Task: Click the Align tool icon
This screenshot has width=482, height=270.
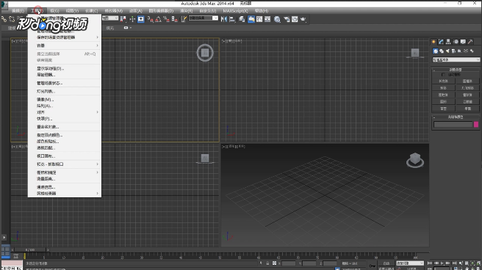Action: 232,19
